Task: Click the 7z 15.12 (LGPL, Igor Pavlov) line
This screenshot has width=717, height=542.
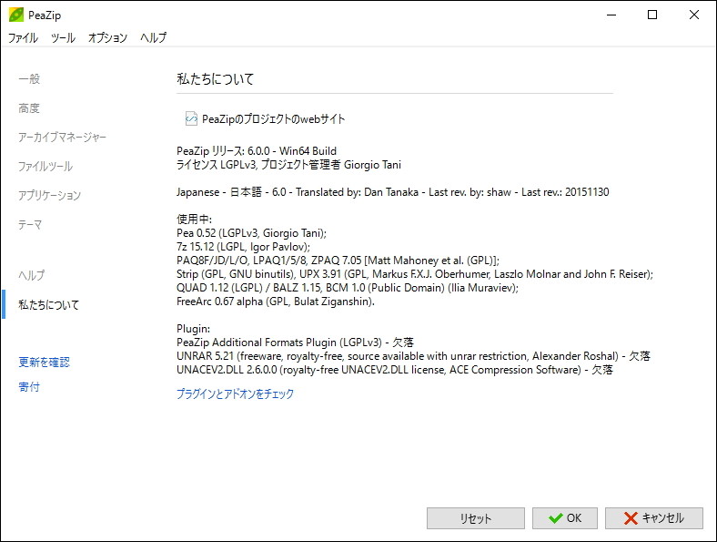Action: [x=243, y=247]
